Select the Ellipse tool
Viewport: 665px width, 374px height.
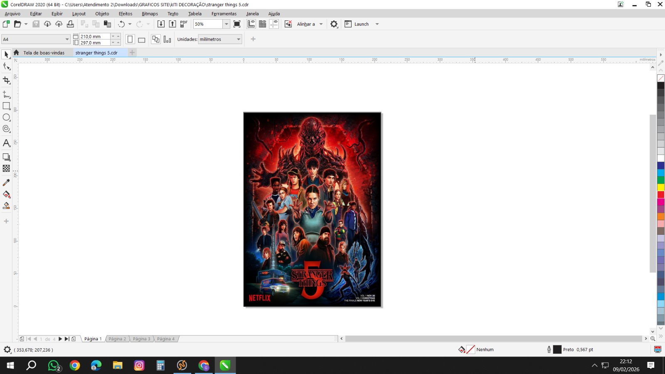coord(6,118)
